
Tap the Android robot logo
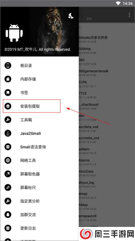pyautogui.click(x=14, y=33)
